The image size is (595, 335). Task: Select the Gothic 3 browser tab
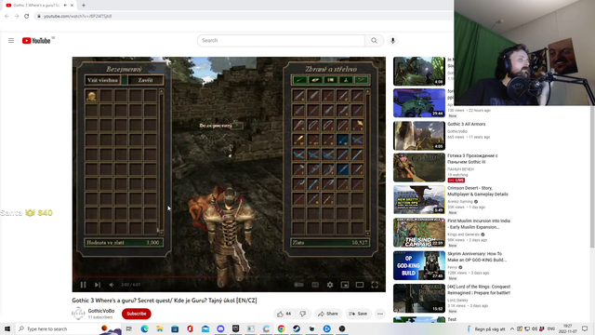click(35, 6)
